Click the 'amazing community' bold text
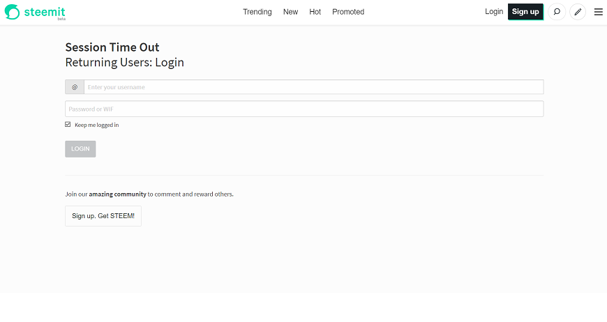The height and width of the screenshot is (322, 607). point(118,194)
